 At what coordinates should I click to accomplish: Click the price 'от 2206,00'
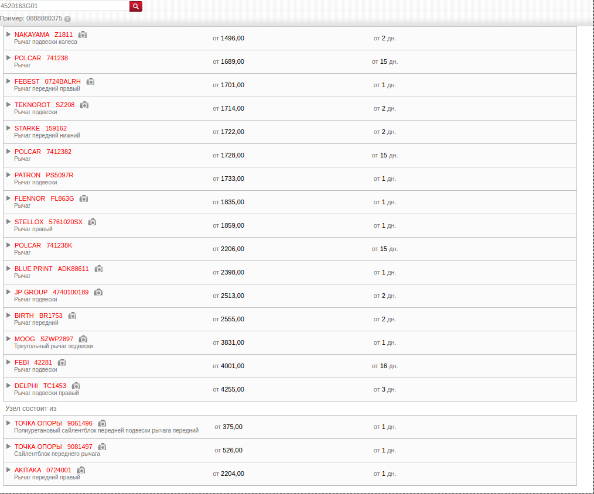tap(228, 249)
